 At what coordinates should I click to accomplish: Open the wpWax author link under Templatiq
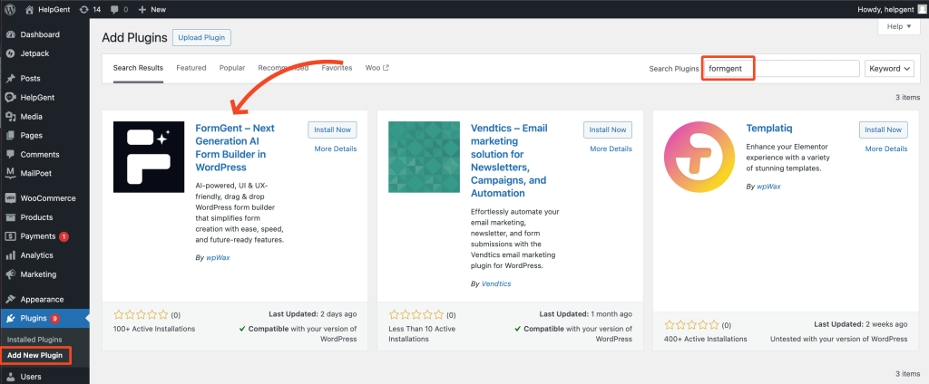click(x=768, y=187)
